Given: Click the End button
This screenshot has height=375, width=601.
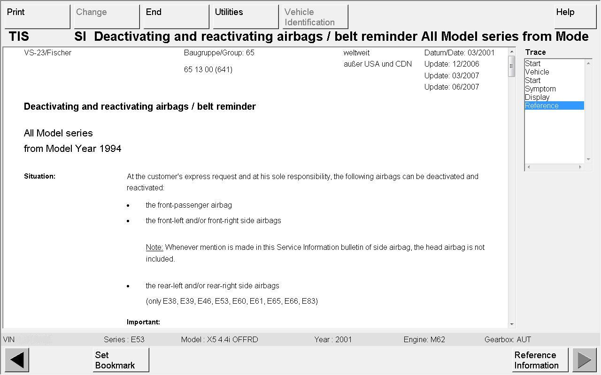Looking at the screenshot, I should pyautogui.click(x=176, y=17).
